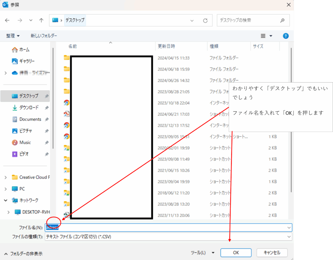This screenshot has height=260, width=333.
Task: Open ギャラリー in the sidebar
Action: 27,61
